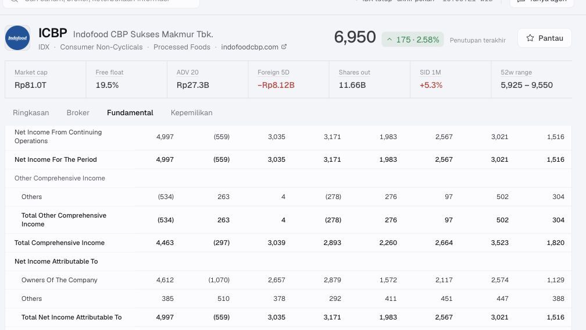Open the Kepemilikan tab
Viewport: 586px width, 330px height.
point(191,113)
